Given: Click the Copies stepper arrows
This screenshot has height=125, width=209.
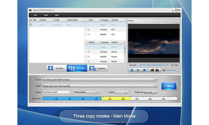Looking at the screenshot, I should (126, 92).
